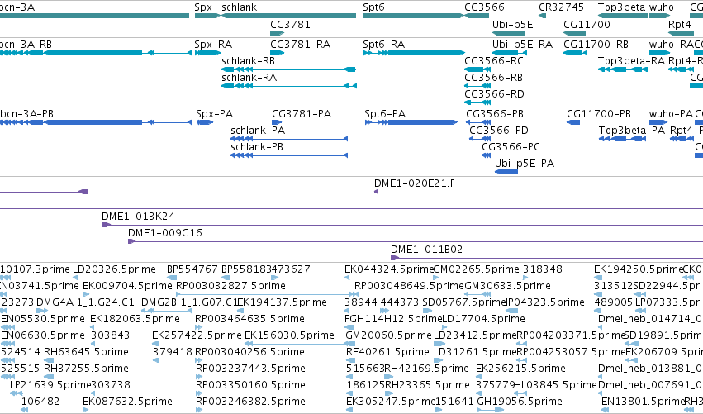Select the DME1-009G16 clone label
Viewport: 703px width, 414px height.
tap(165, 233)
